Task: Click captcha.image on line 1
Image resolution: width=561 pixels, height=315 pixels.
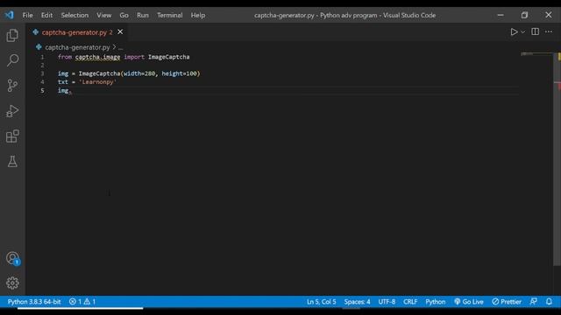Action: point(97,57)
